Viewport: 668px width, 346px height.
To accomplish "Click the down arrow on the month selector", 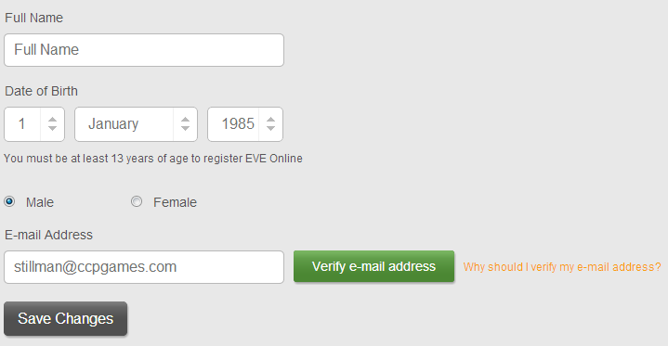I will pos(185,128).
